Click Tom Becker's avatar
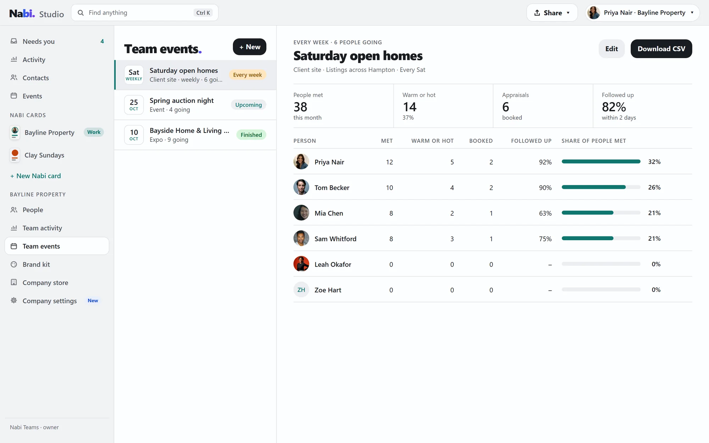 [301, 187]
